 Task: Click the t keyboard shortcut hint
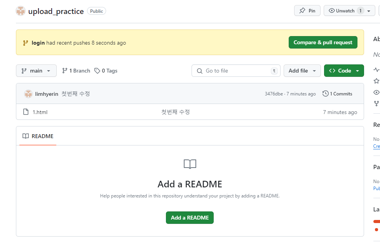pos(274,71)
